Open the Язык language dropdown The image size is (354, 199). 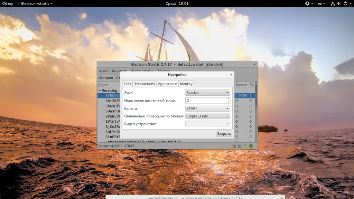point(207,93)
